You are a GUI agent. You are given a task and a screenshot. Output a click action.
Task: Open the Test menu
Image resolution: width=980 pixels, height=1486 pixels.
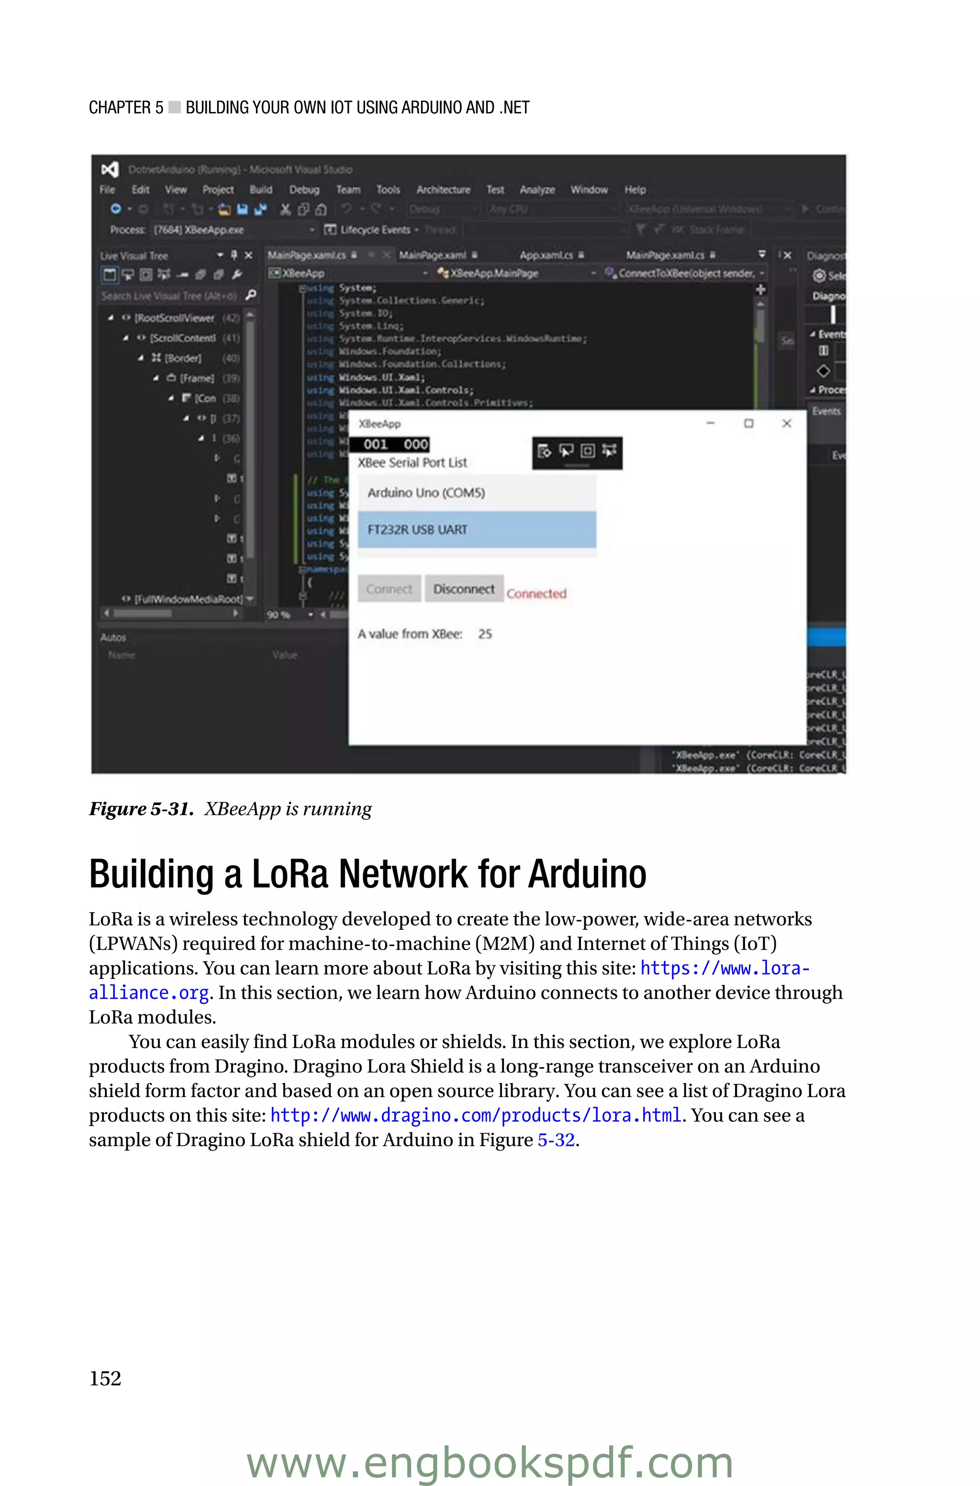pos(495,190)
